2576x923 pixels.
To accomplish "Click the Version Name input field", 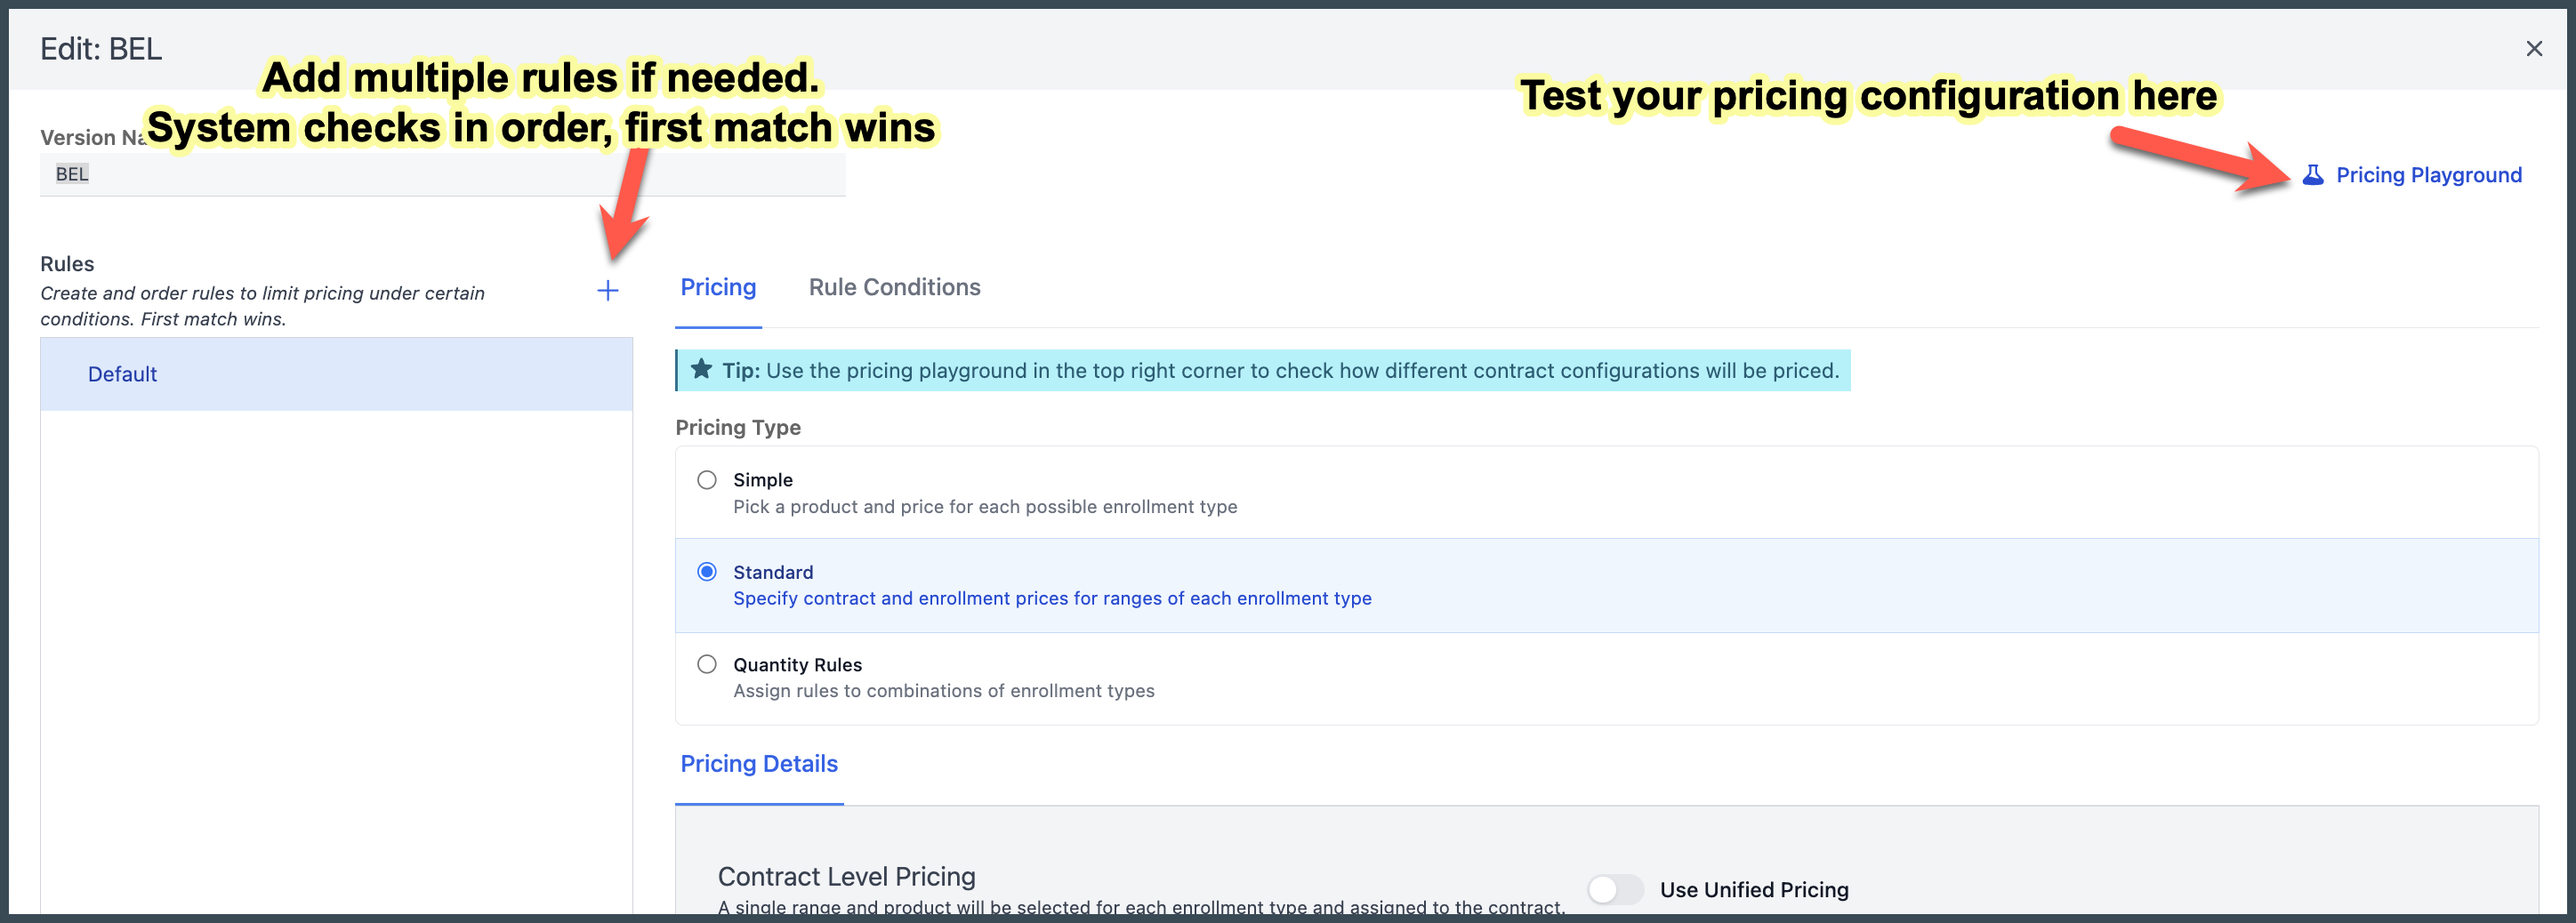I will pos(442,174).
